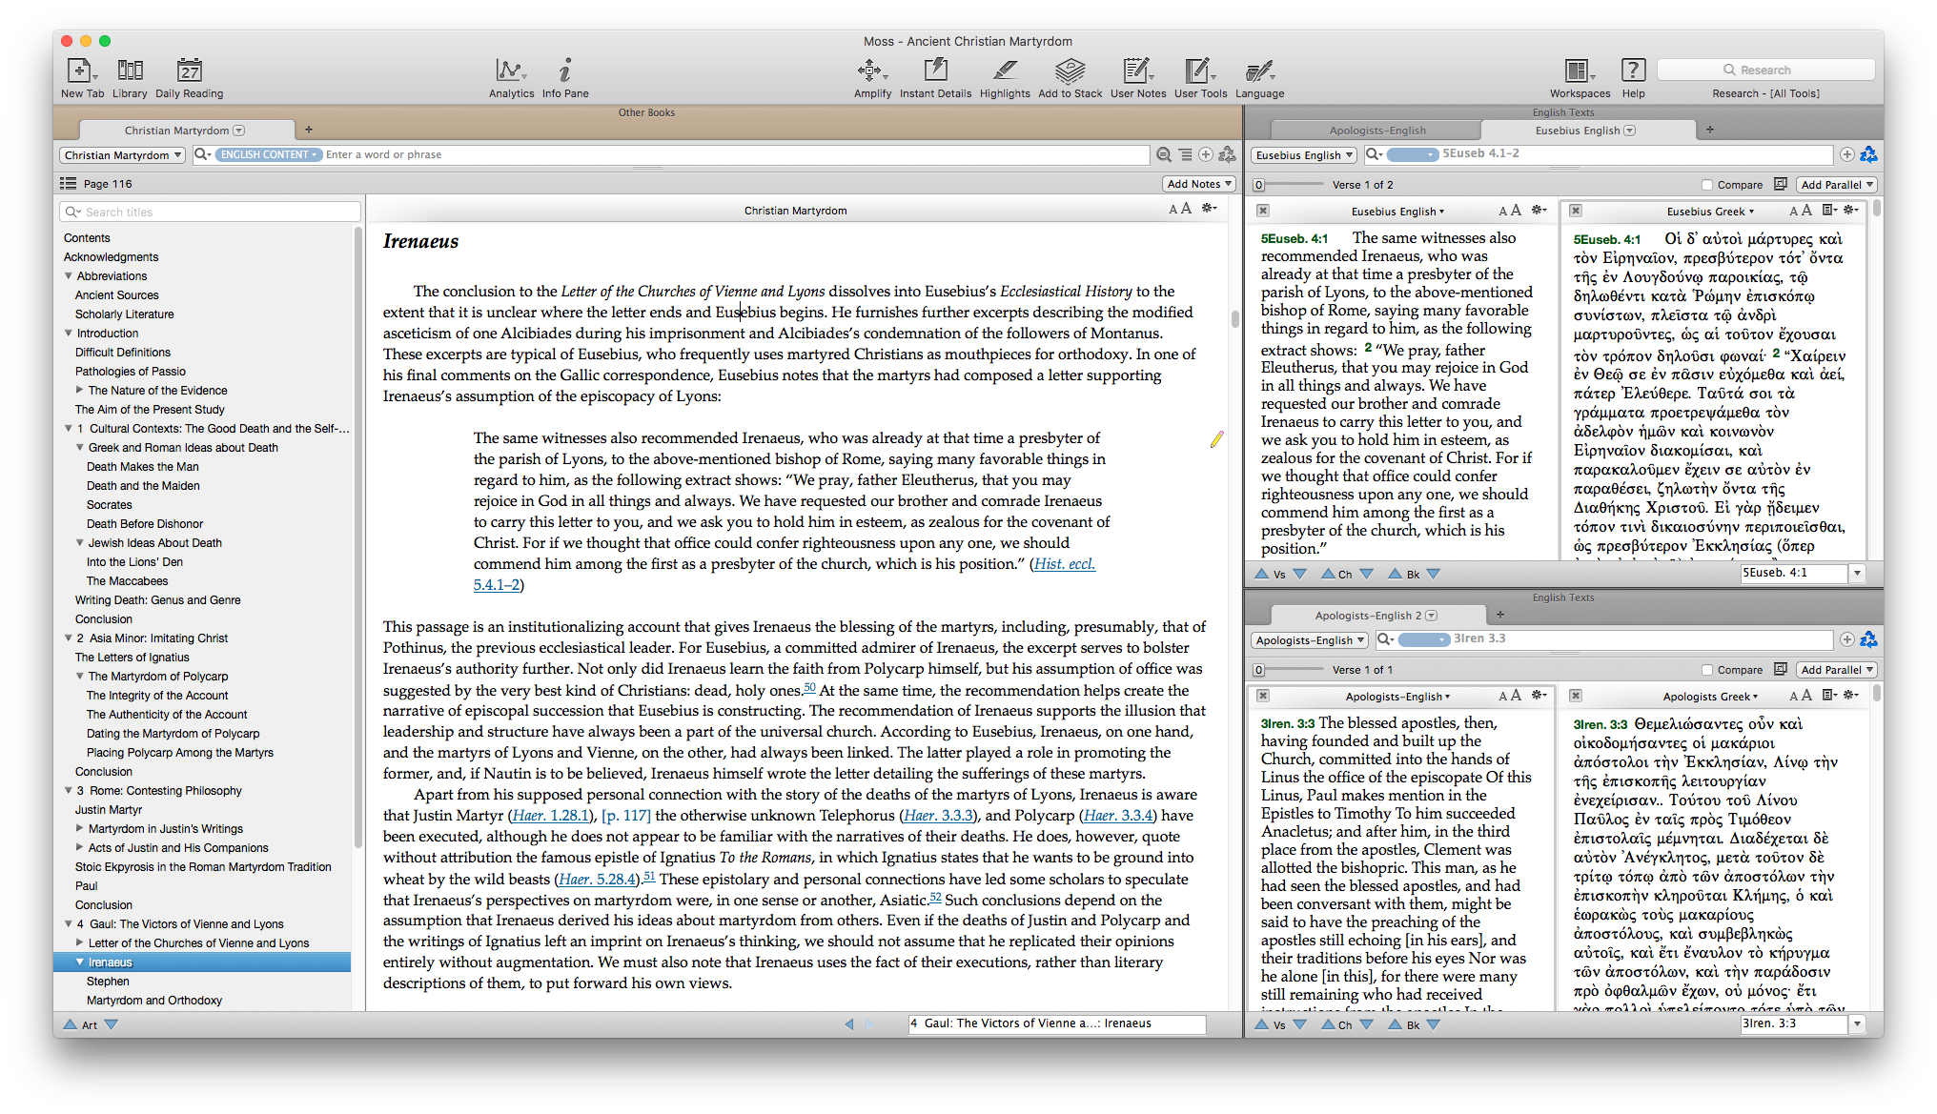The image size is (1937, 1114).
Task: Open Apologists–English module dropdown
Action: click(x=1310, y=640)
